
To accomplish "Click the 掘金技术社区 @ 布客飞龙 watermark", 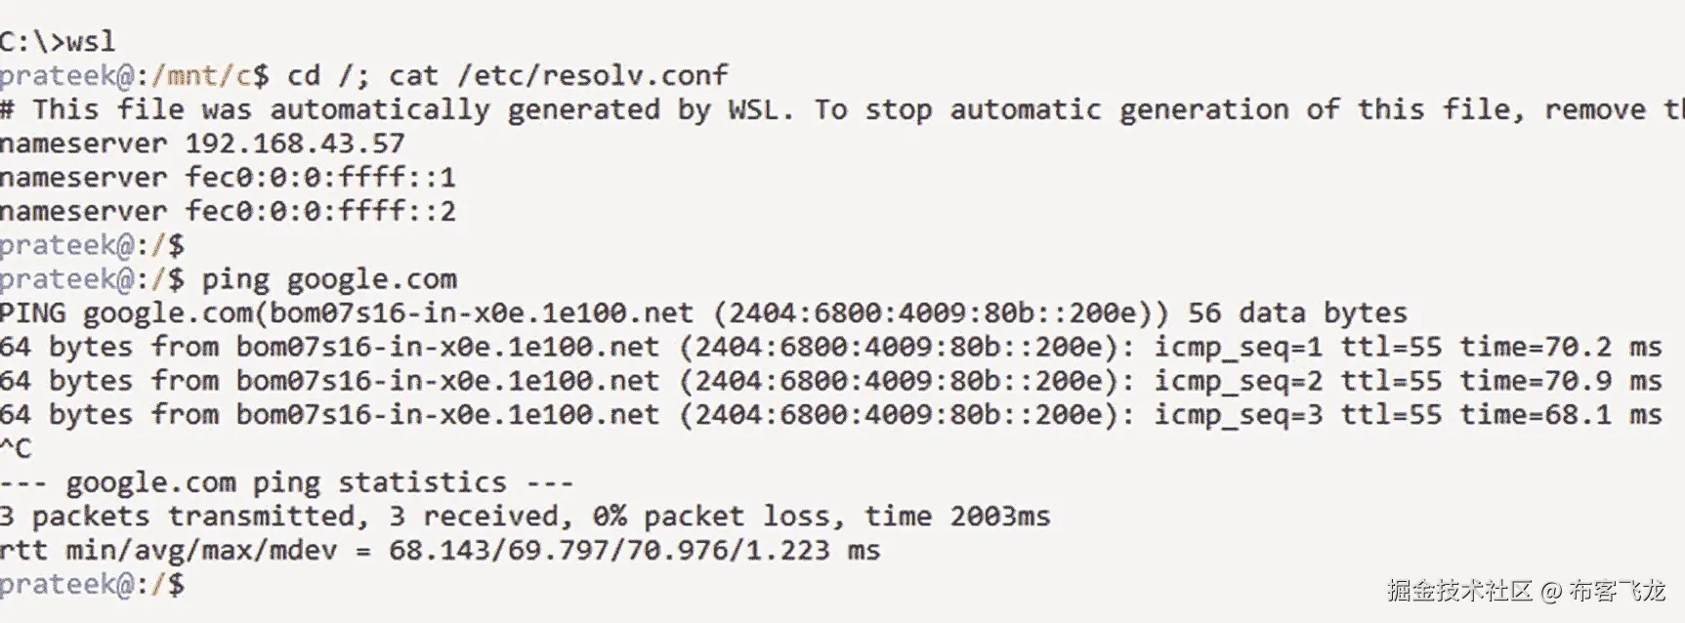I will pyautogui.click(x=1525, y=591).
